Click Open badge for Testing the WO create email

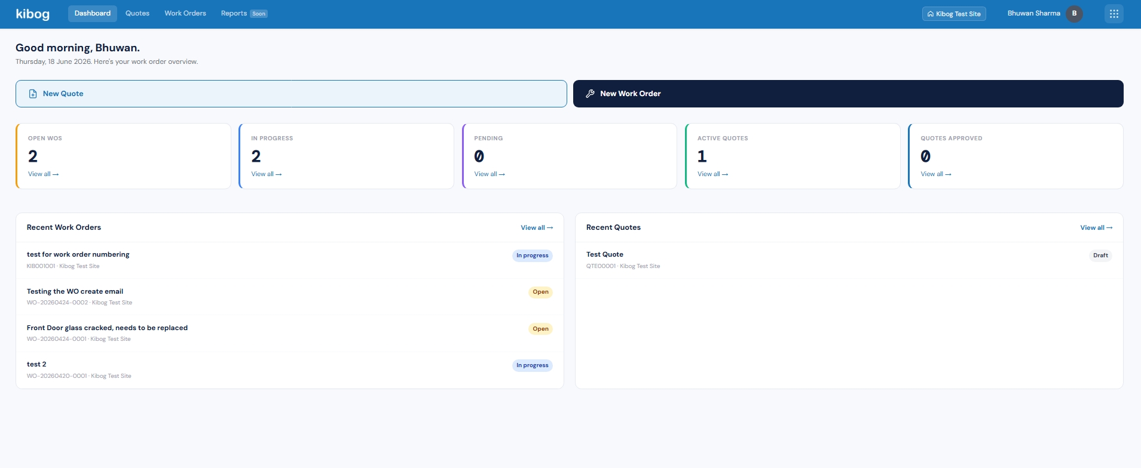pos(540,292)
